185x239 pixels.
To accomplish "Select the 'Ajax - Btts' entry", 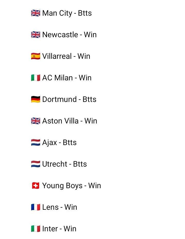I will [59, 142].
